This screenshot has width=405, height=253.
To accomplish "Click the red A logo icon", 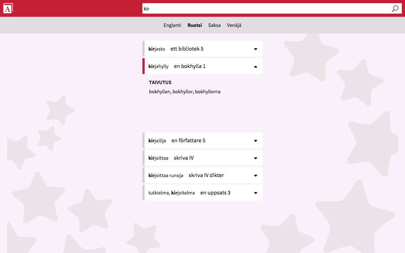I will pos(8,8).
